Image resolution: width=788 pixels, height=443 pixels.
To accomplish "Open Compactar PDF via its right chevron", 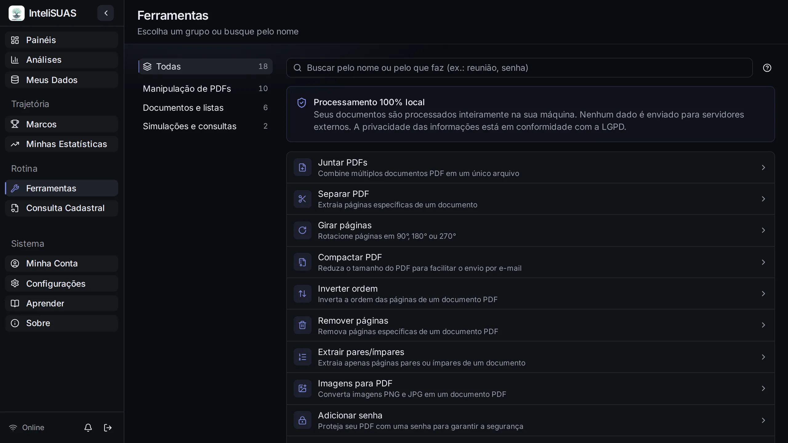I will (x=763, y=262).
